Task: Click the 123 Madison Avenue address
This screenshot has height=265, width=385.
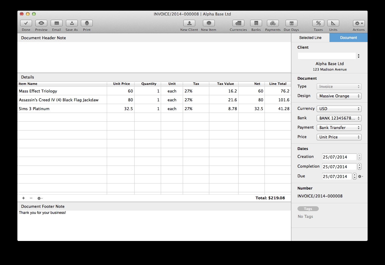Action: coord(329,70)
